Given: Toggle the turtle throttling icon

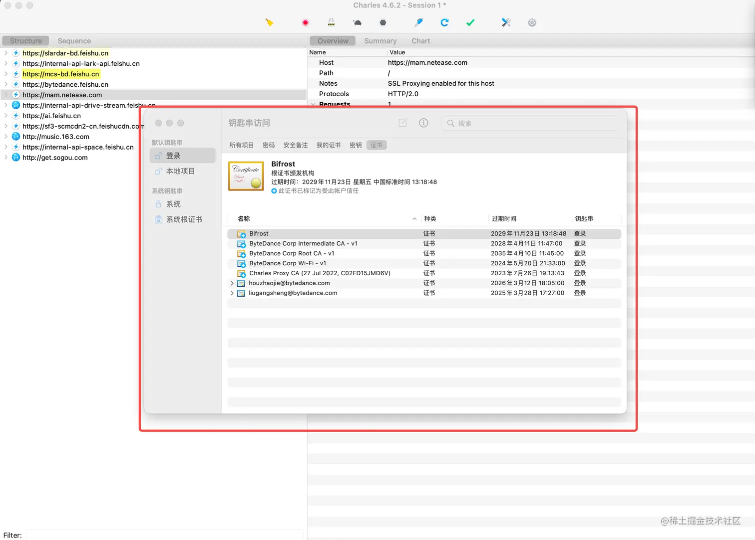Looking at the screenshot, I should click(x=357, y=22).
